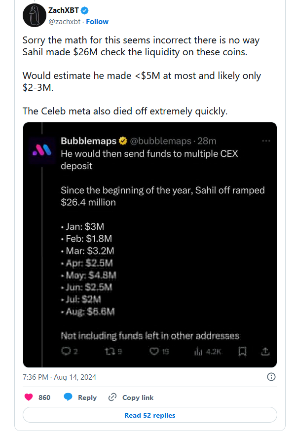Viewport: 296px width, 433px height.
Task: Open Read 52 replies
Action: pos(149,415)
